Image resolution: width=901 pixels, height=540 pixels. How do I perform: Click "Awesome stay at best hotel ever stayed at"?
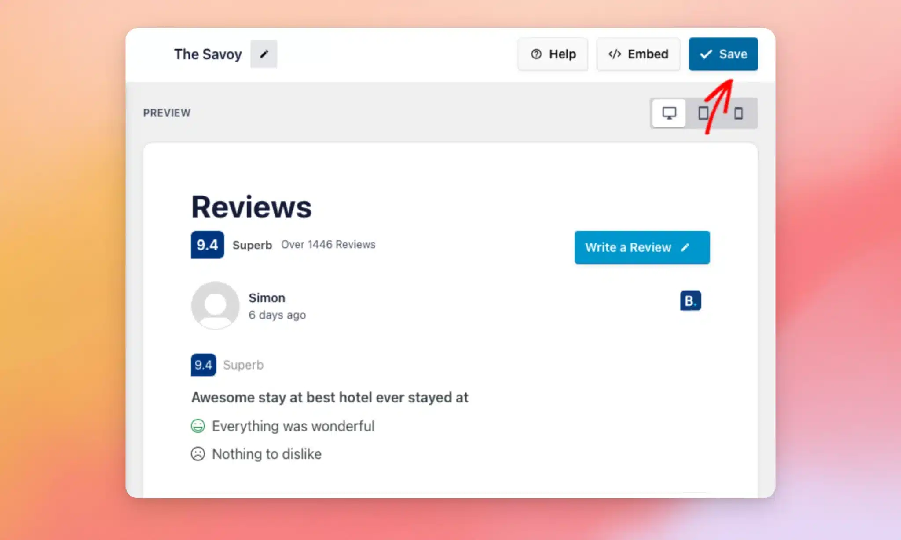coord(330,398)
